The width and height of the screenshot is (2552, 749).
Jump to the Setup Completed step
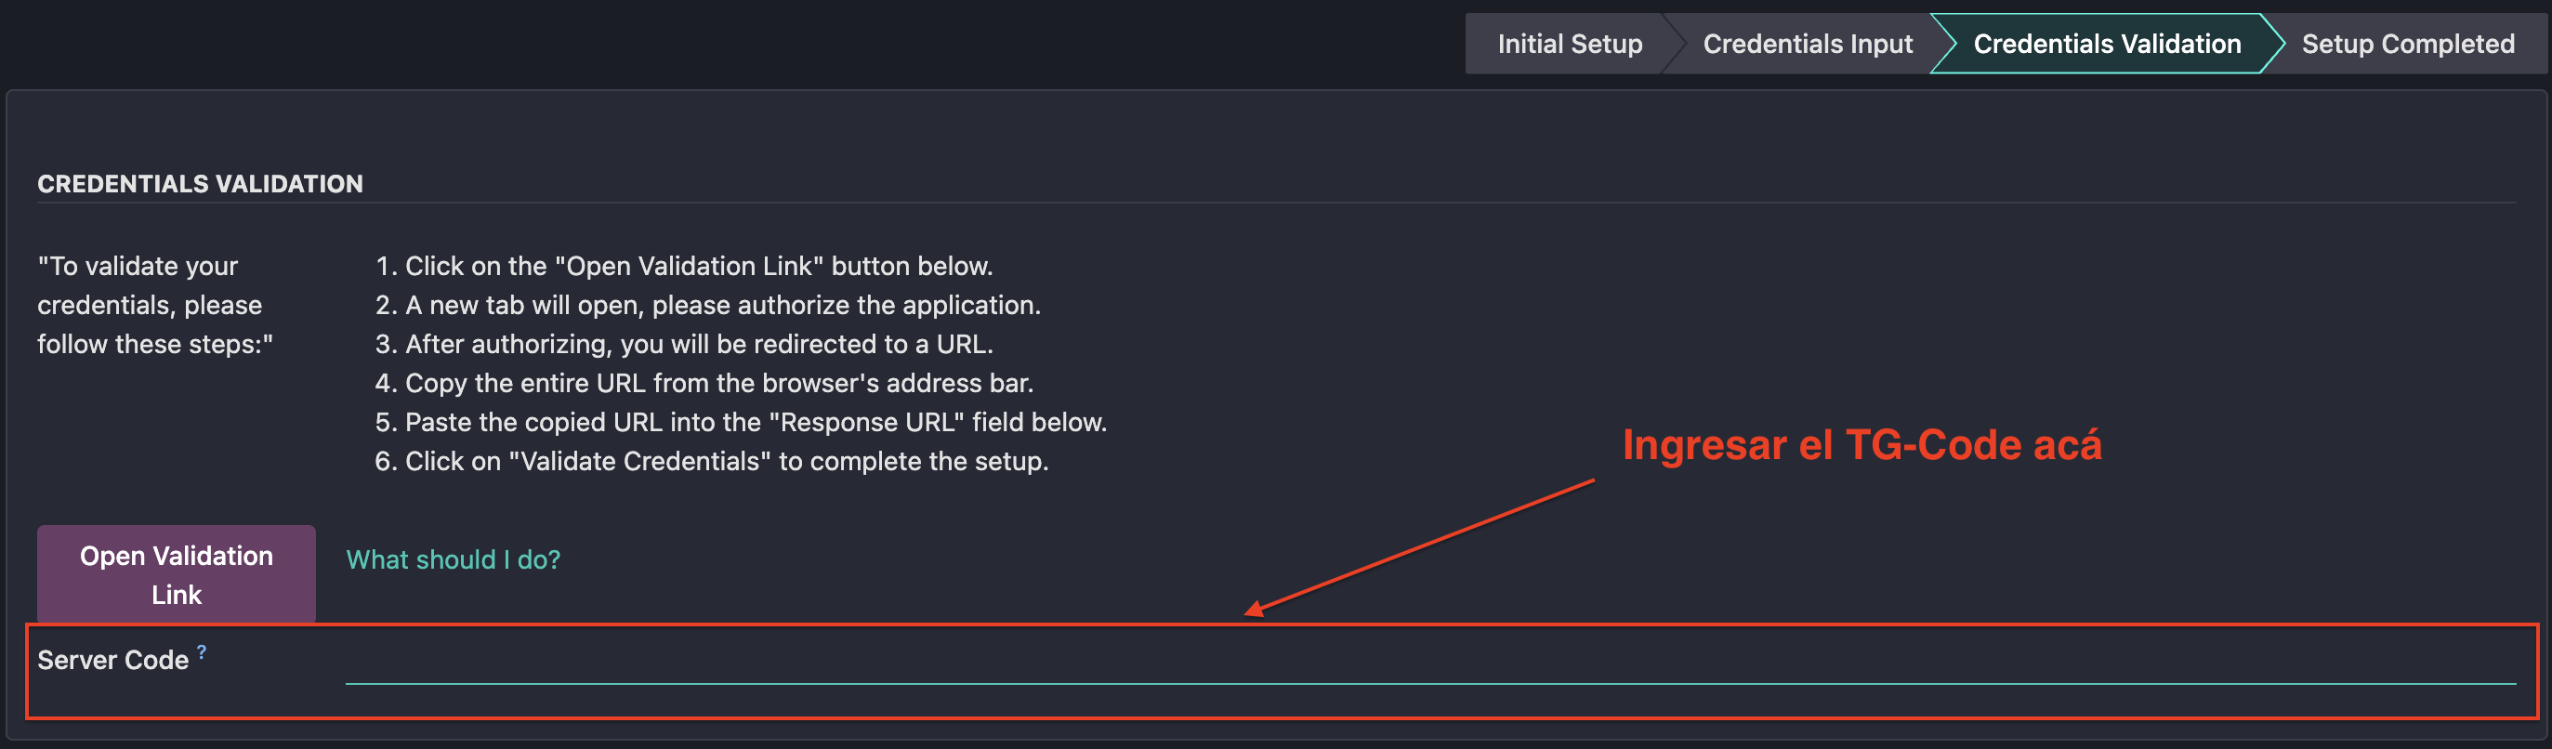pyautogui.click(x=2407, y=44)
